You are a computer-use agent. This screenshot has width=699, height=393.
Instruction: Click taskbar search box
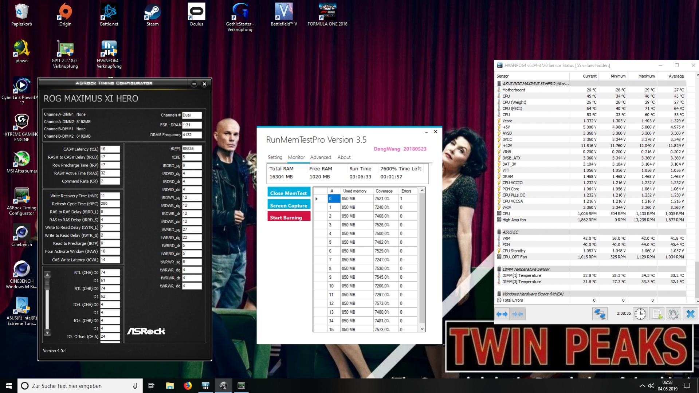click(80, 386)
